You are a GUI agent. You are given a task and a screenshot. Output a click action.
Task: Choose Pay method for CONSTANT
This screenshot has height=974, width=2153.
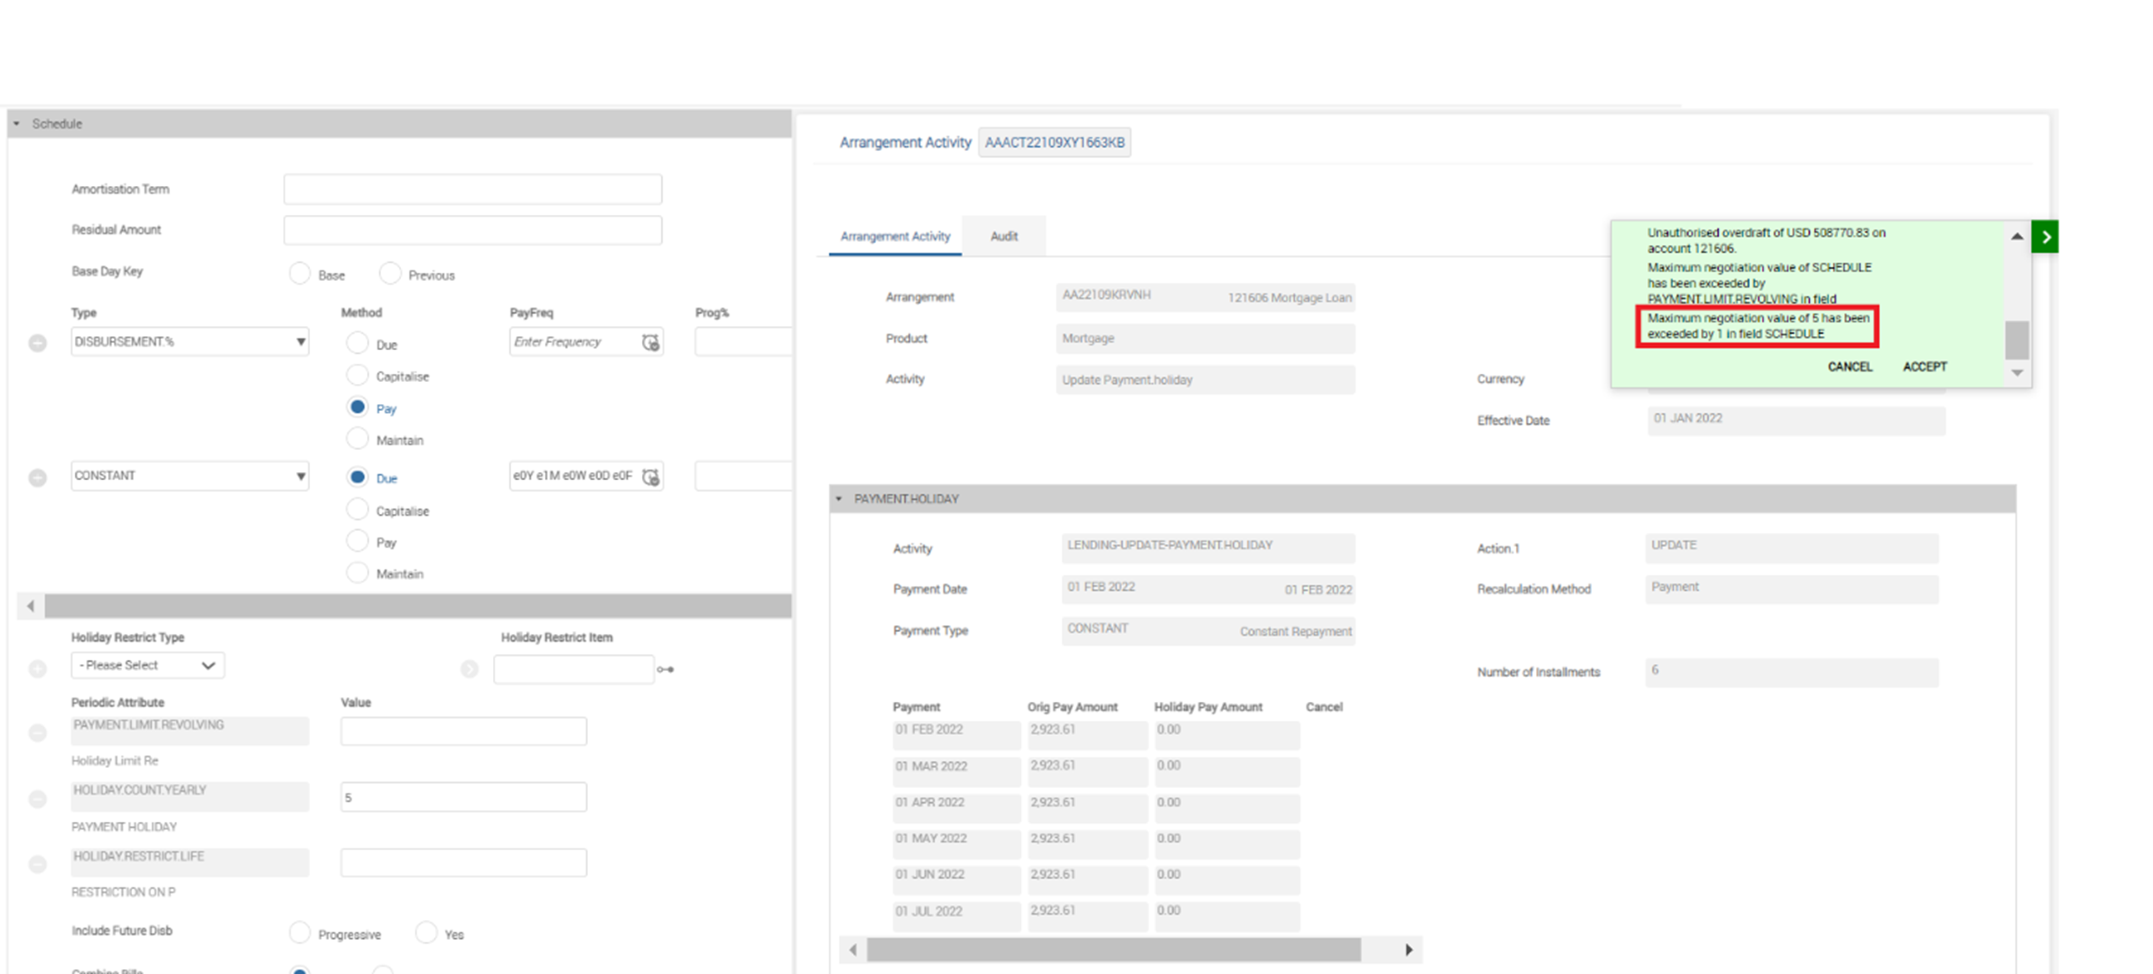point(357,541)
